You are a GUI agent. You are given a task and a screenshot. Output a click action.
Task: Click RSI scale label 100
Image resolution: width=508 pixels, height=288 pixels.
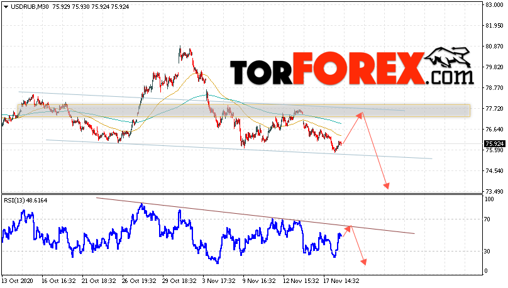(x=489, y=199)
